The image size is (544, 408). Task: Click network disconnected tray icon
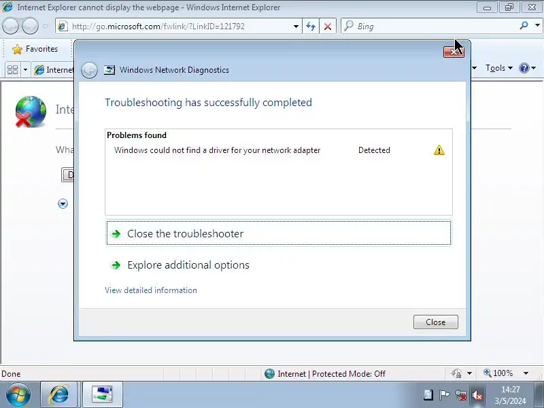pos(461,395)
